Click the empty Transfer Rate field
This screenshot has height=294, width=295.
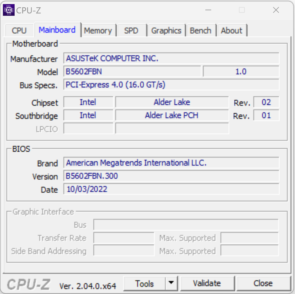[x=124, y=238]
